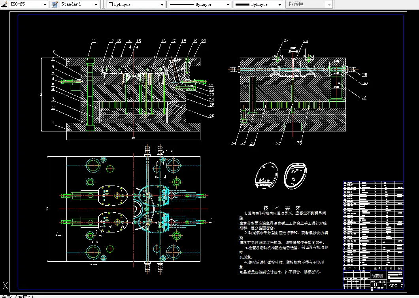This screenshot has height=298, width=419.
Task: Select part balloon number 30
Action: pyautogui.click(x=365, y=83)
